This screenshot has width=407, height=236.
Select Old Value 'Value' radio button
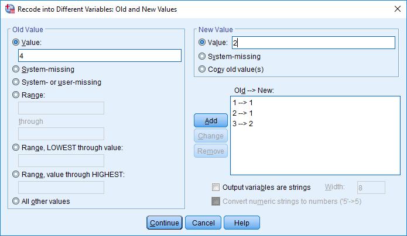(16, 42)
